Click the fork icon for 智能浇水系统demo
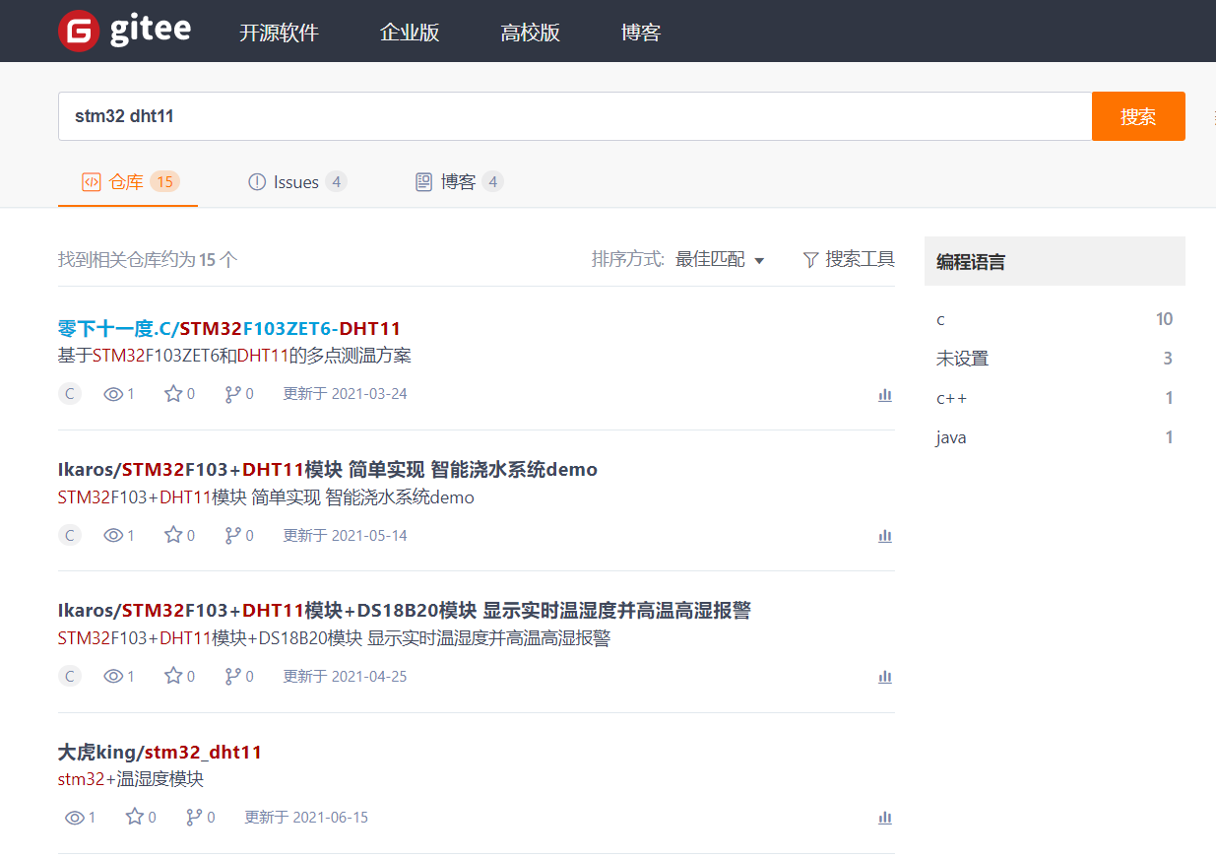 (x=232, y=536)
